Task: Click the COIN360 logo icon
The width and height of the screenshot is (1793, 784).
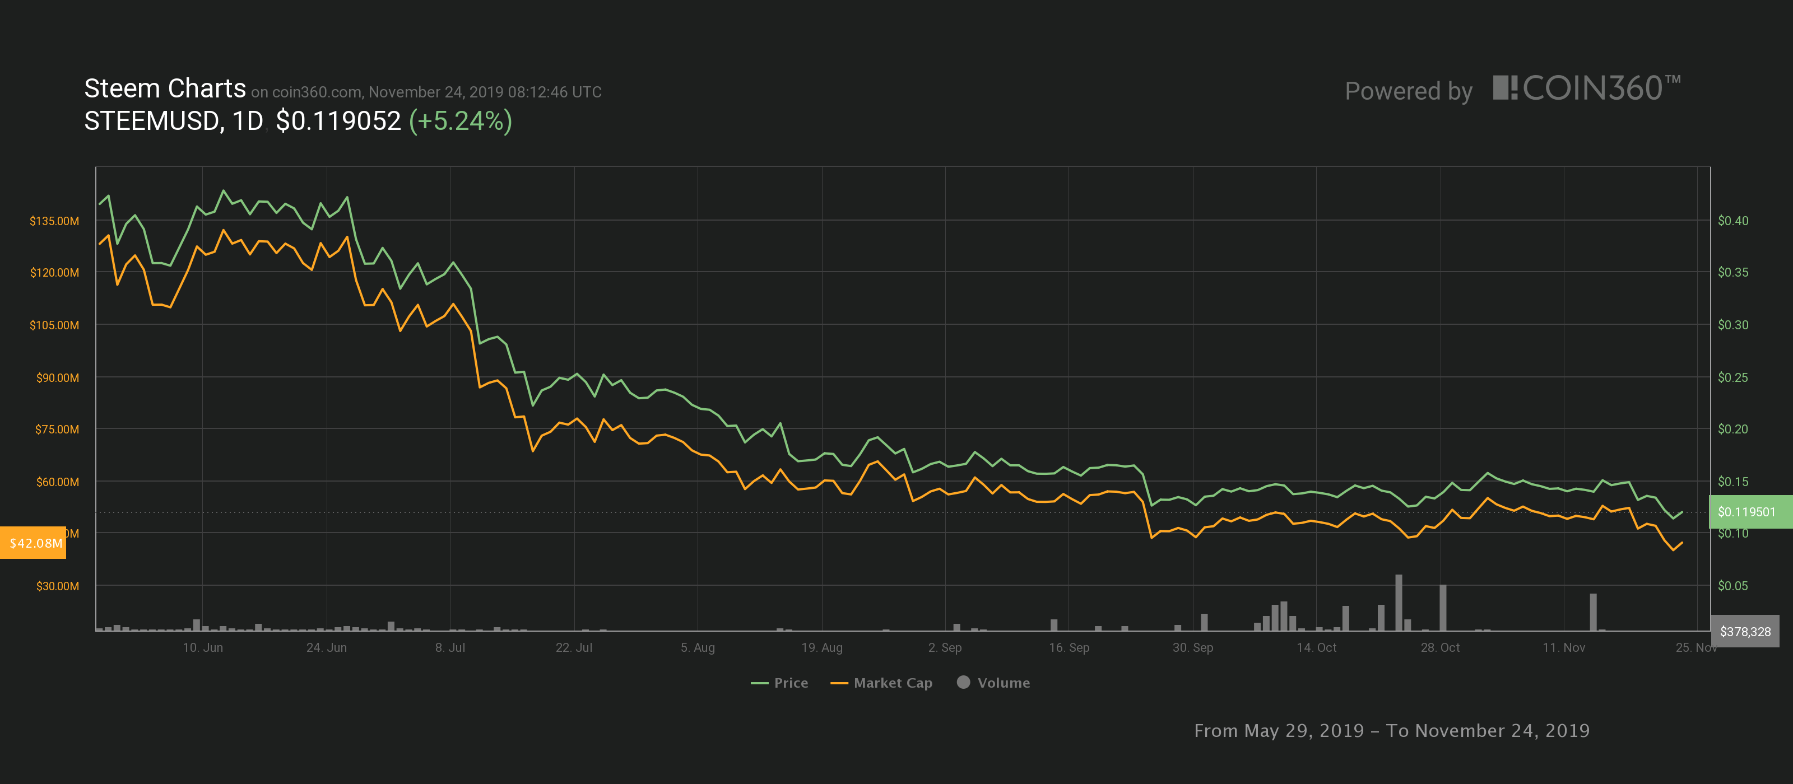Action: tap(1505, 88)
